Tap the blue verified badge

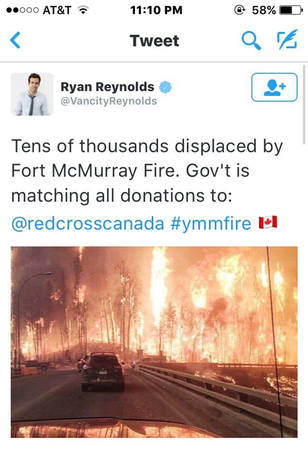pyautogui.click(x=165, y=87)
